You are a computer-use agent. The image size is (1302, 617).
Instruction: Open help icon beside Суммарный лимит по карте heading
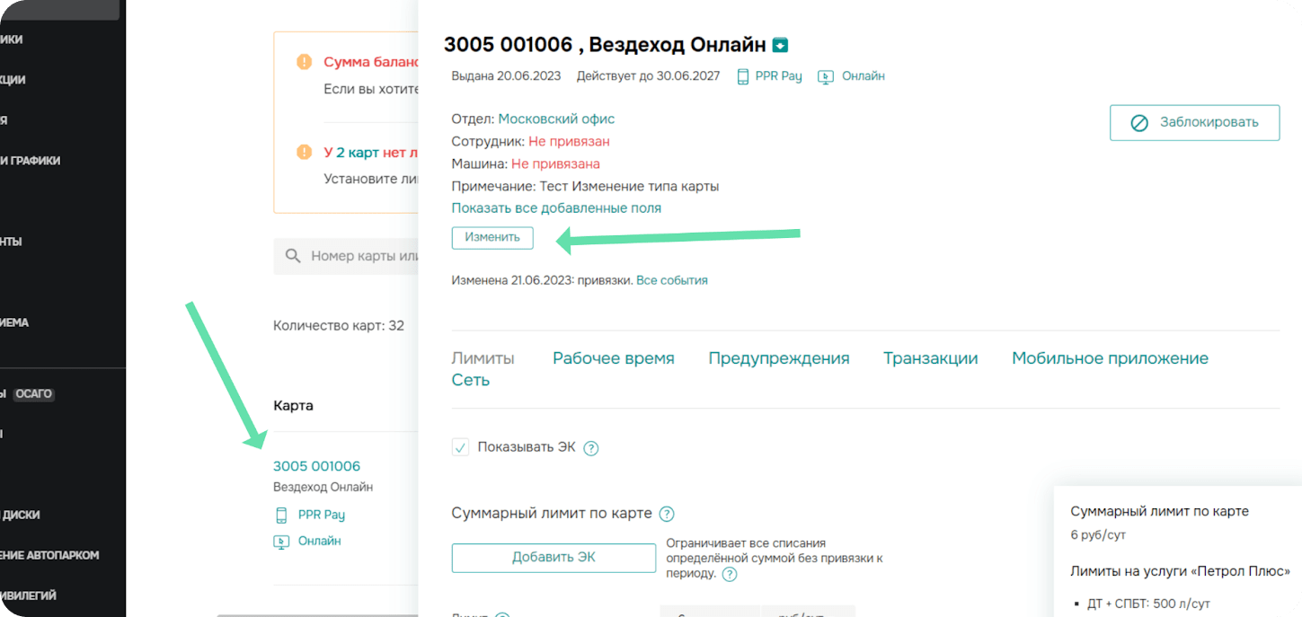(x=667, y=515)
